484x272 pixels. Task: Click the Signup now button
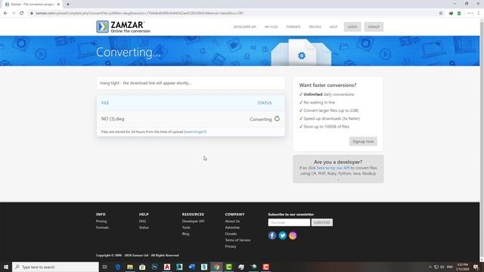coord(363,141)
